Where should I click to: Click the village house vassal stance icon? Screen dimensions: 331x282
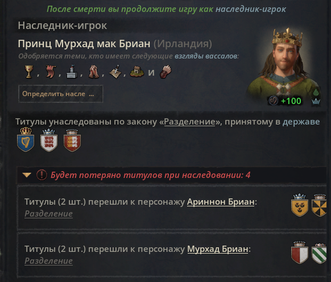(x=137, y=72)
